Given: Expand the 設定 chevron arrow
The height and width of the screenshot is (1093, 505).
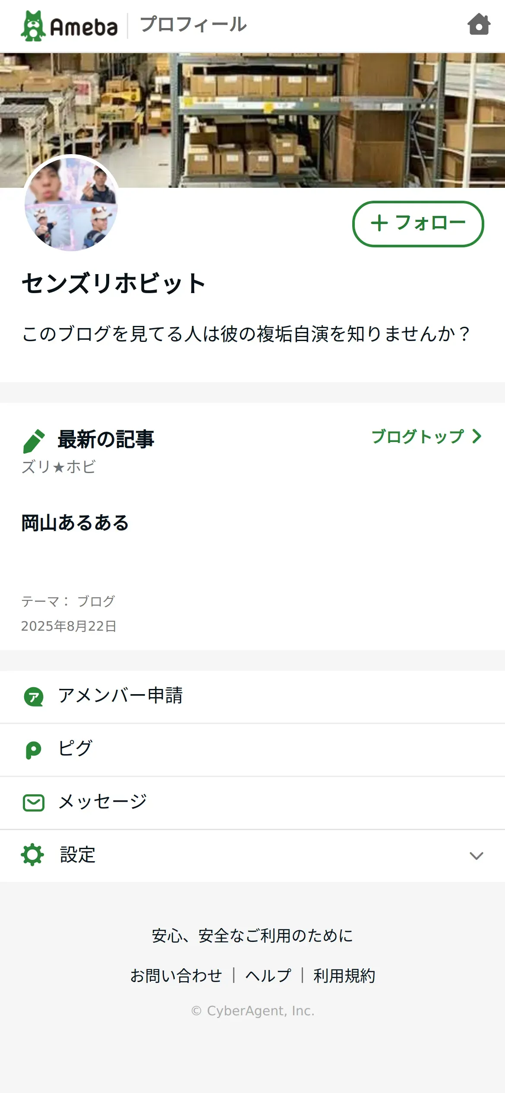Looking at the screenshot, I should click(476, 856).
